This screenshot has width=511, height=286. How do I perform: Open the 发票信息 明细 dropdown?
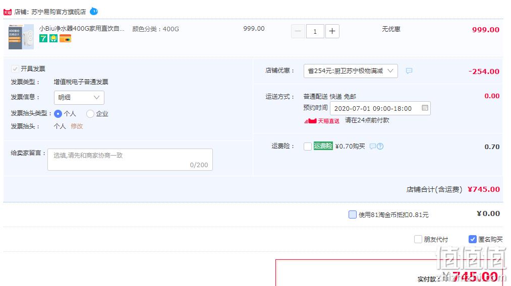click(x=79, y=97)
